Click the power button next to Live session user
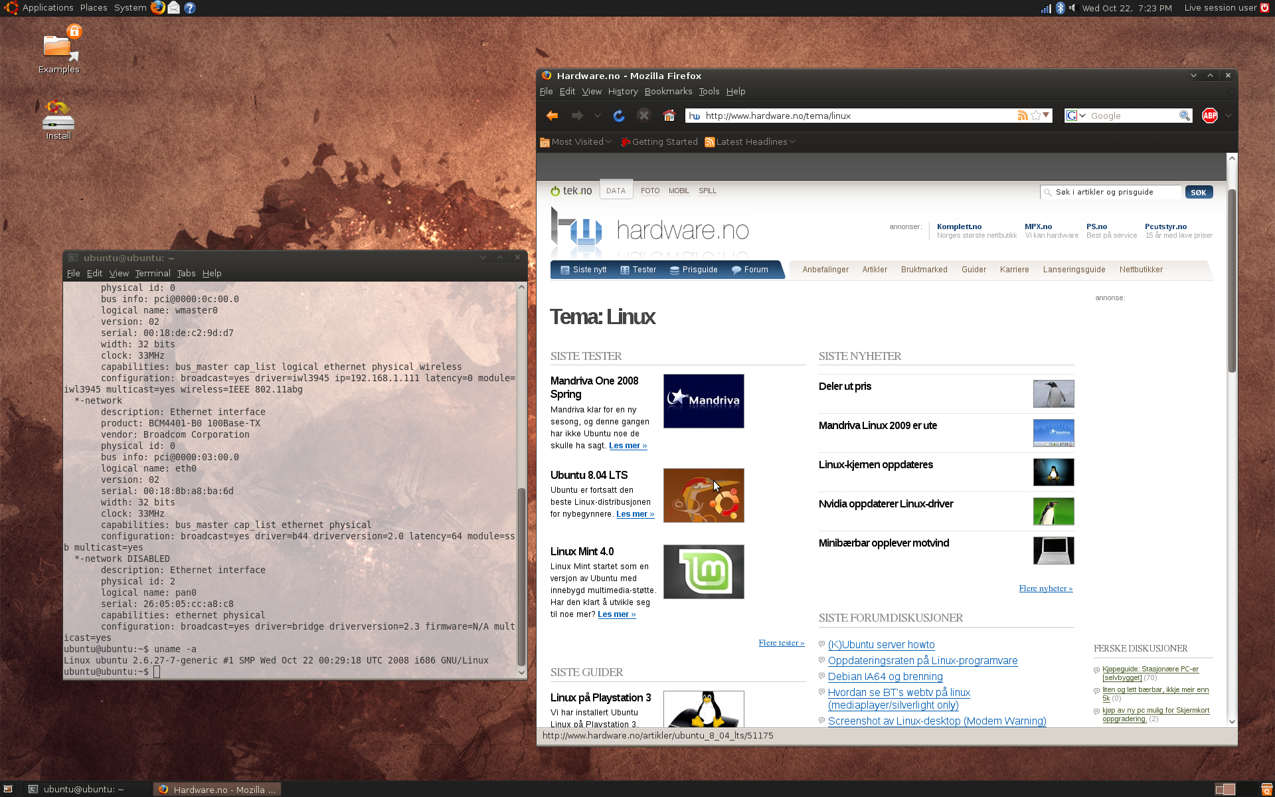1275x797 pixels. [1264, 8]
